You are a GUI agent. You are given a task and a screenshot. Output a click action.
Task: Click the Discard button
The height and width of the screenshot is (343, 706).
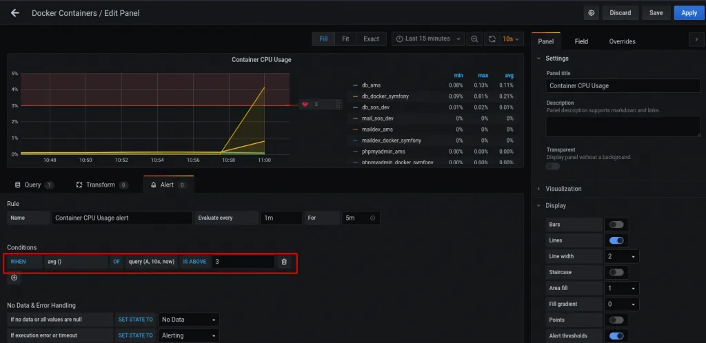pyautogui.click(x=620, y=13)
